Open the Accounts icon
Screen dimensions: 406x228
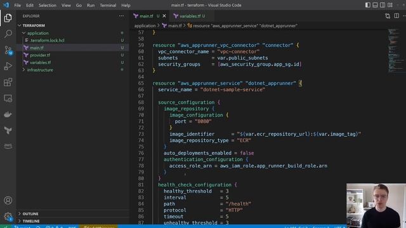pyautogui.click(x=8, y=200)
